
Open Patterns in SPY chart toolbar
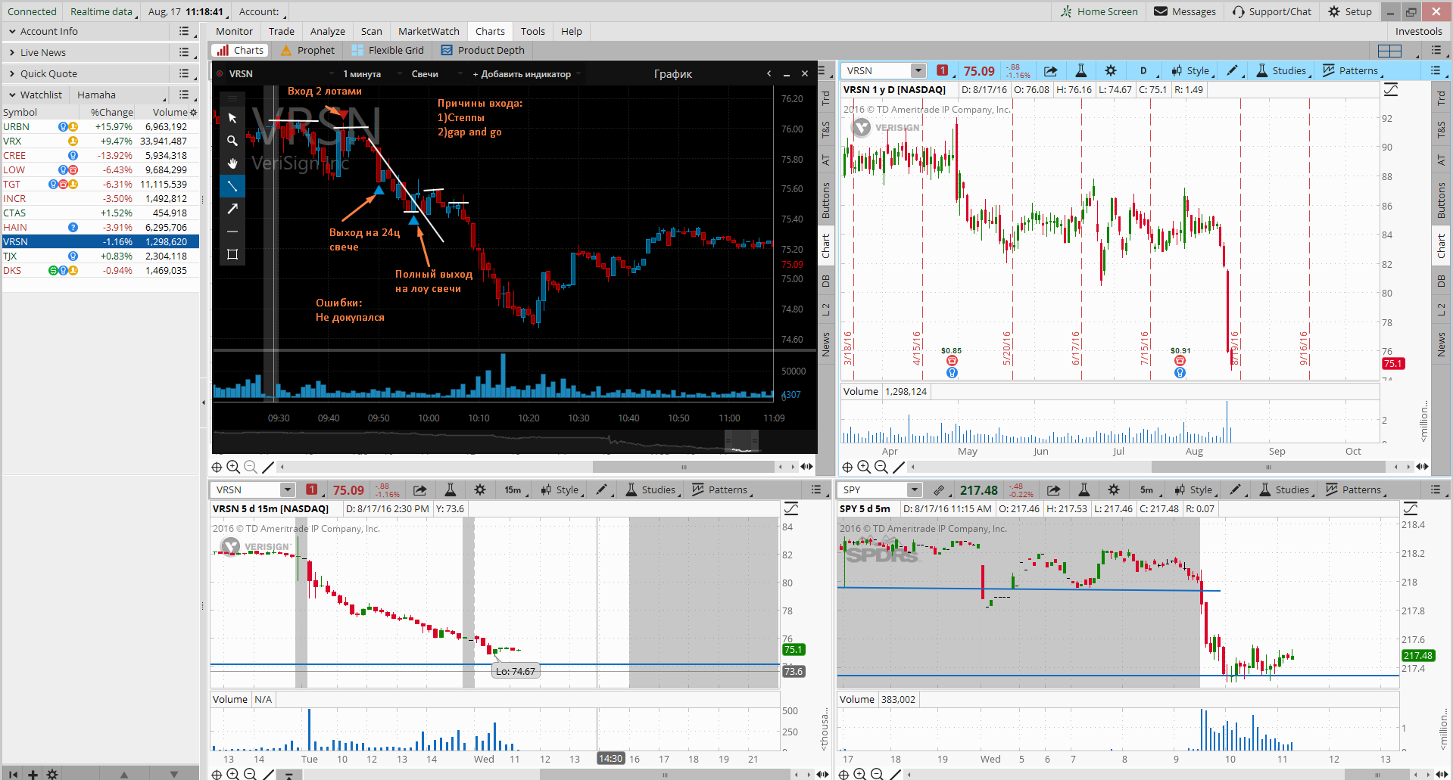click(1355, 489)
